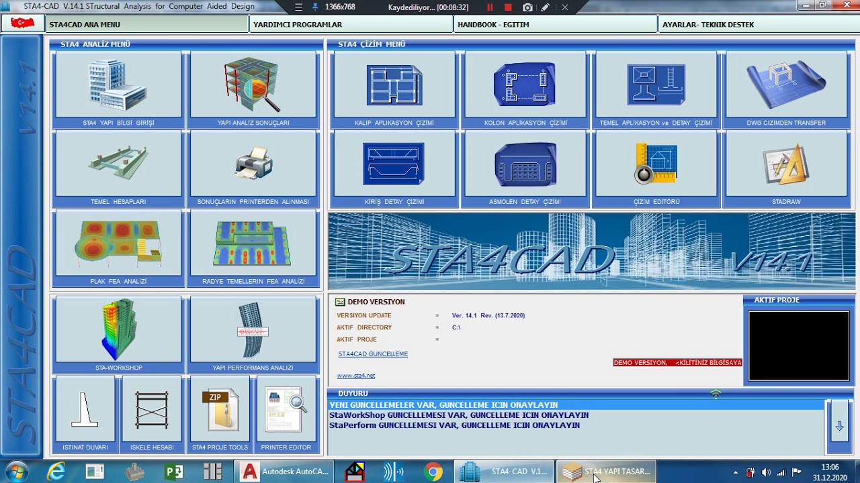Open Kolon Aplikasyon Çizimi tile
Screen dimensions: 860x483
[x=525, y=90]
